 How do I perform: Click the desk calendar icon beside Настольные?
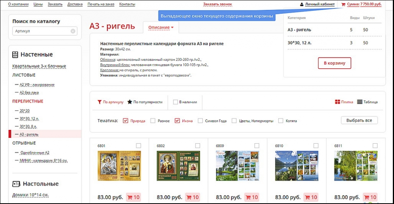click(x=16, y=184)
